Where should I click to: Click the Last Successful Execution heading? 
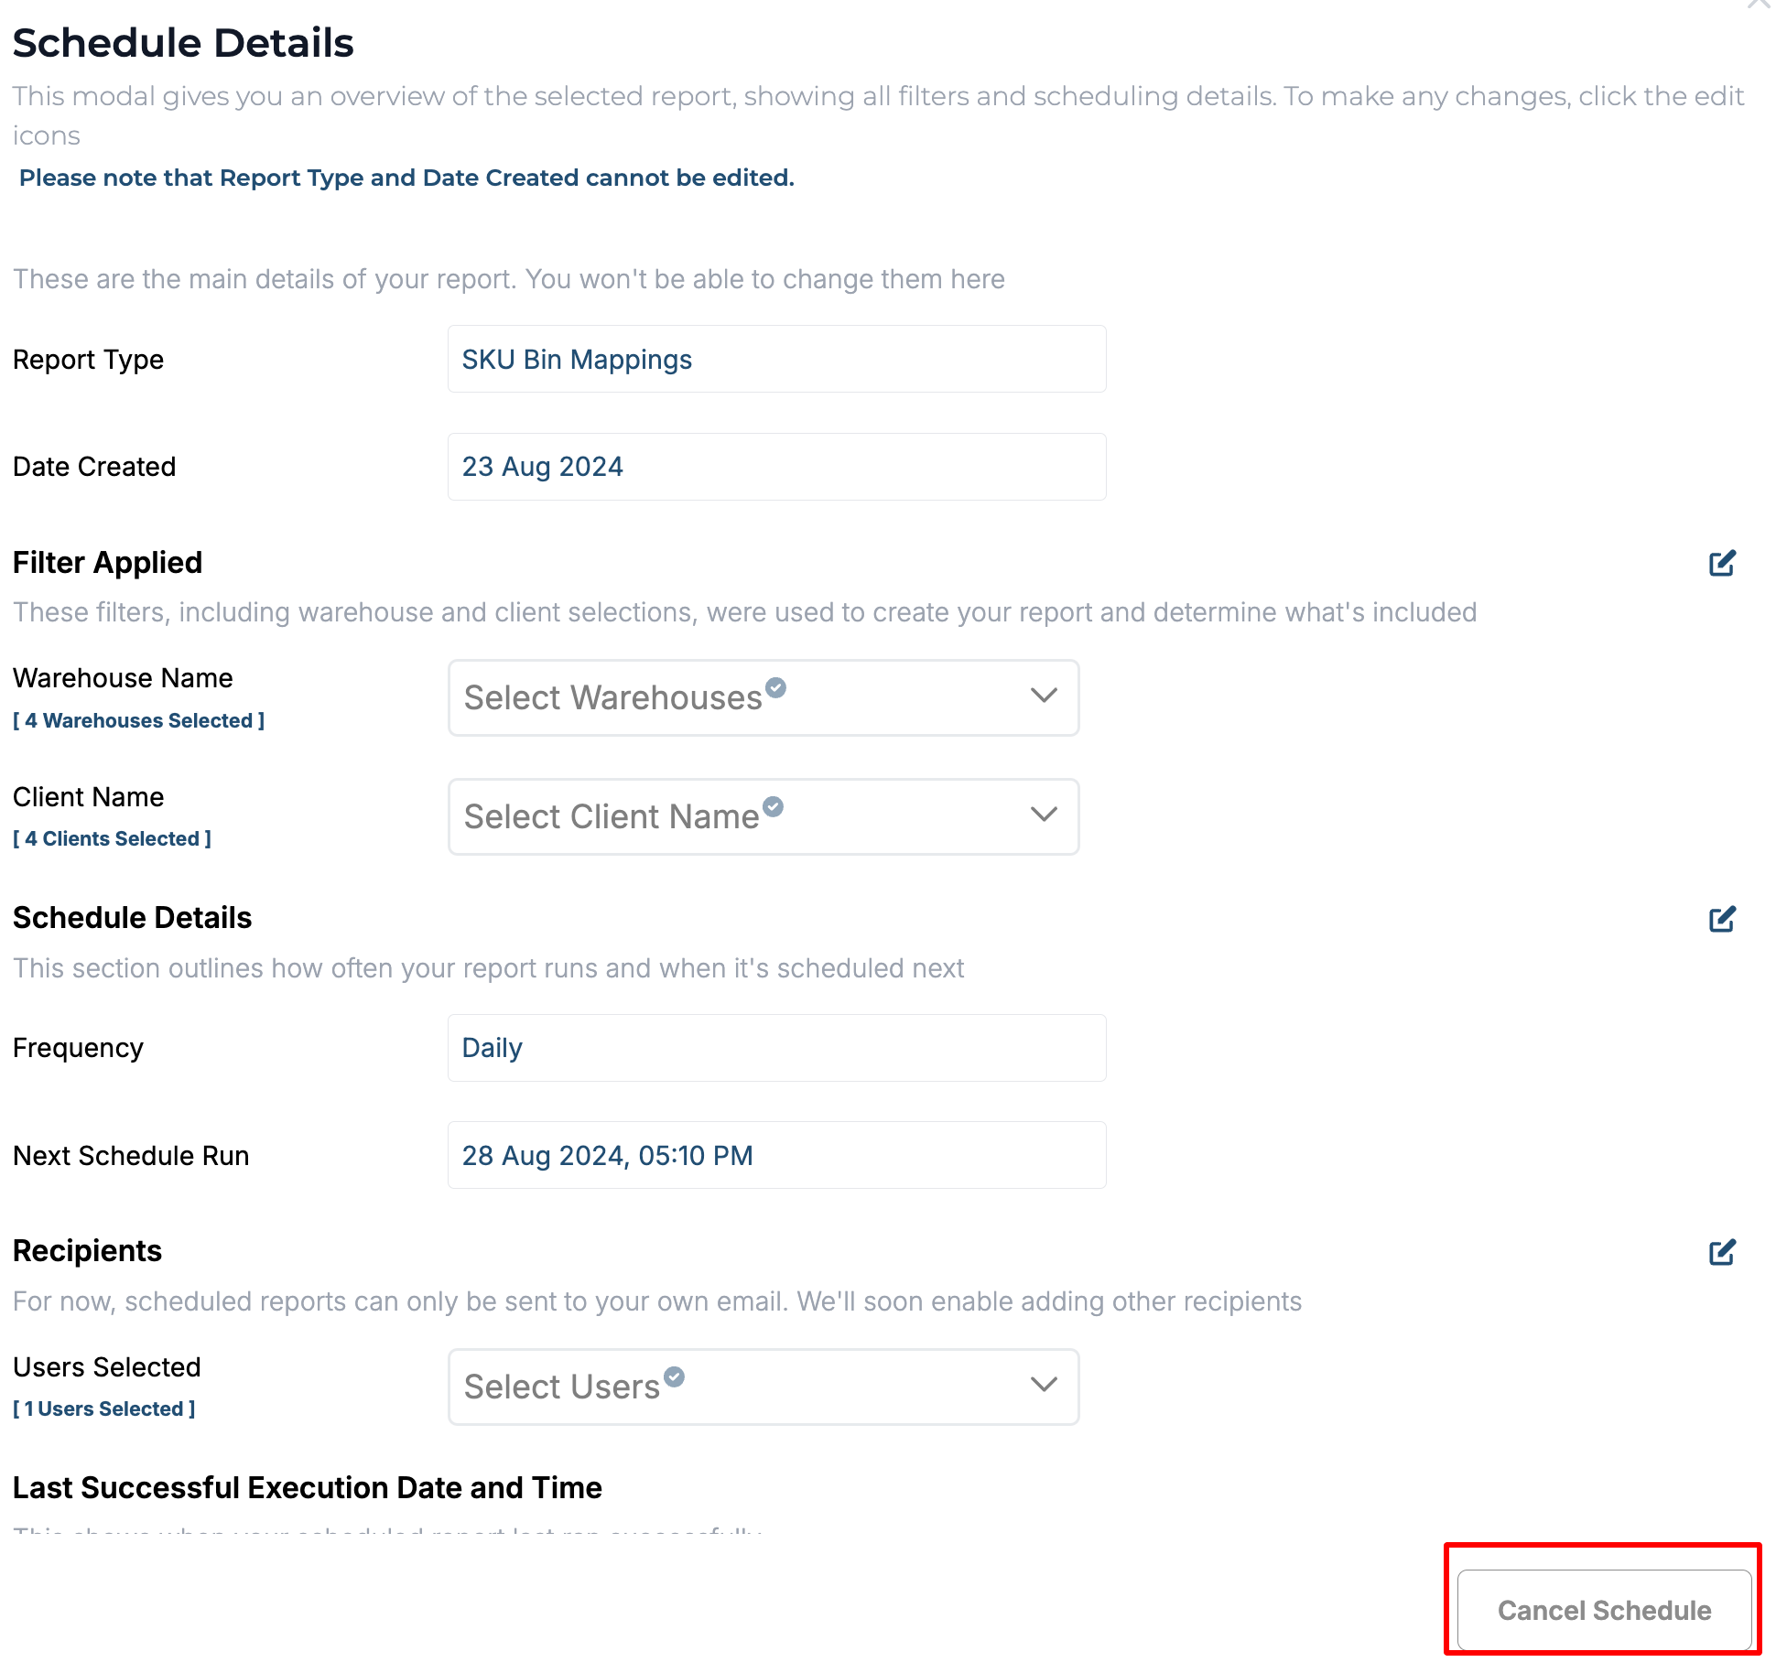(308, 1488)
